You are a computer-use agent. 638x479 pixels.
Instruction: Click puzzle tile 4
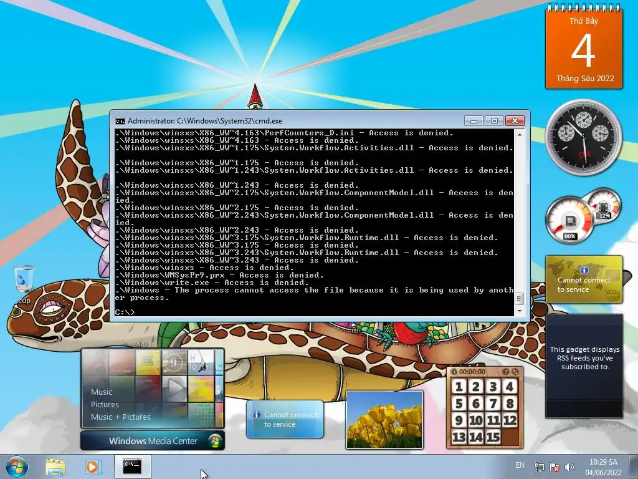coord(510,387)
